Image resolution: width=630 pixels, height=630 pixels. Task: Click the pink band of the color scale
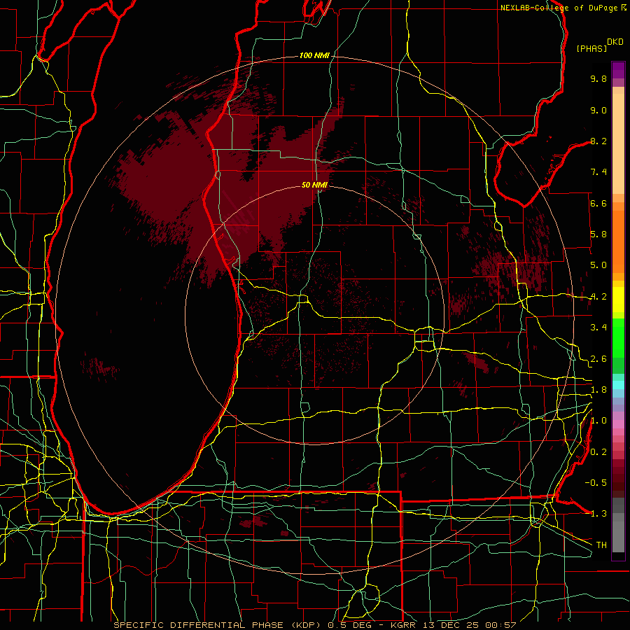coord(618,424)
